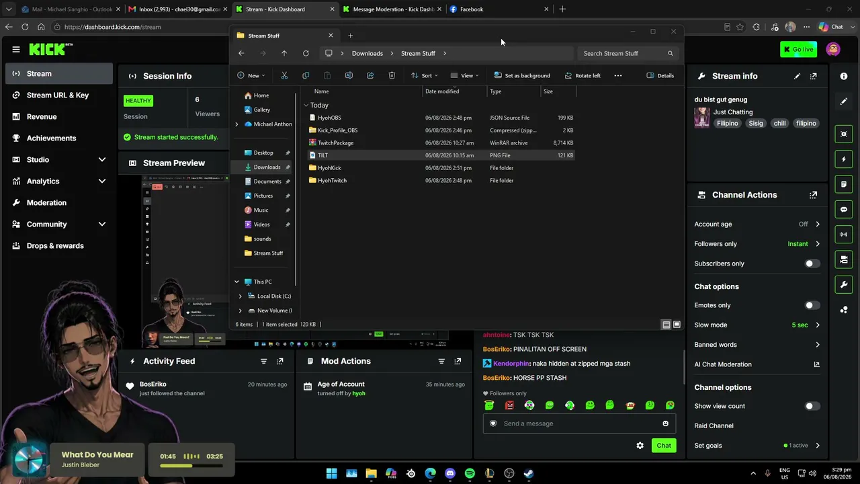Open Drops & rewards in sidebar
The width and height of the screenshot is (860, 484).
(x=59, y=245)
